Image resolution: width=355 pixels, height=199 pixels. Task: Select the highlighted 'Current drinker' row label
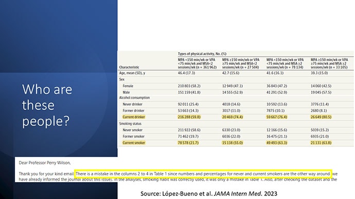pyautogui.click(x=134, y=117)
